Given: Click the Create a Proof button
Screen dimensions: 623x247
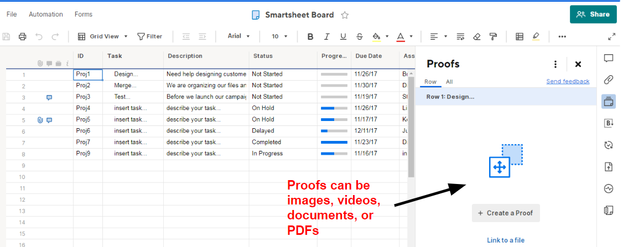Looking at the screenshot, I should tap(506, 213).
